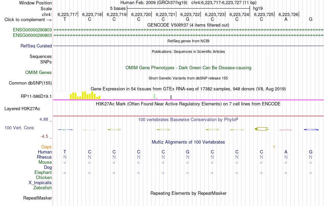Click the orange gap count '1'
Image resolution: width=324 pixels, height=206 pixels.
(x=274, y=147)
